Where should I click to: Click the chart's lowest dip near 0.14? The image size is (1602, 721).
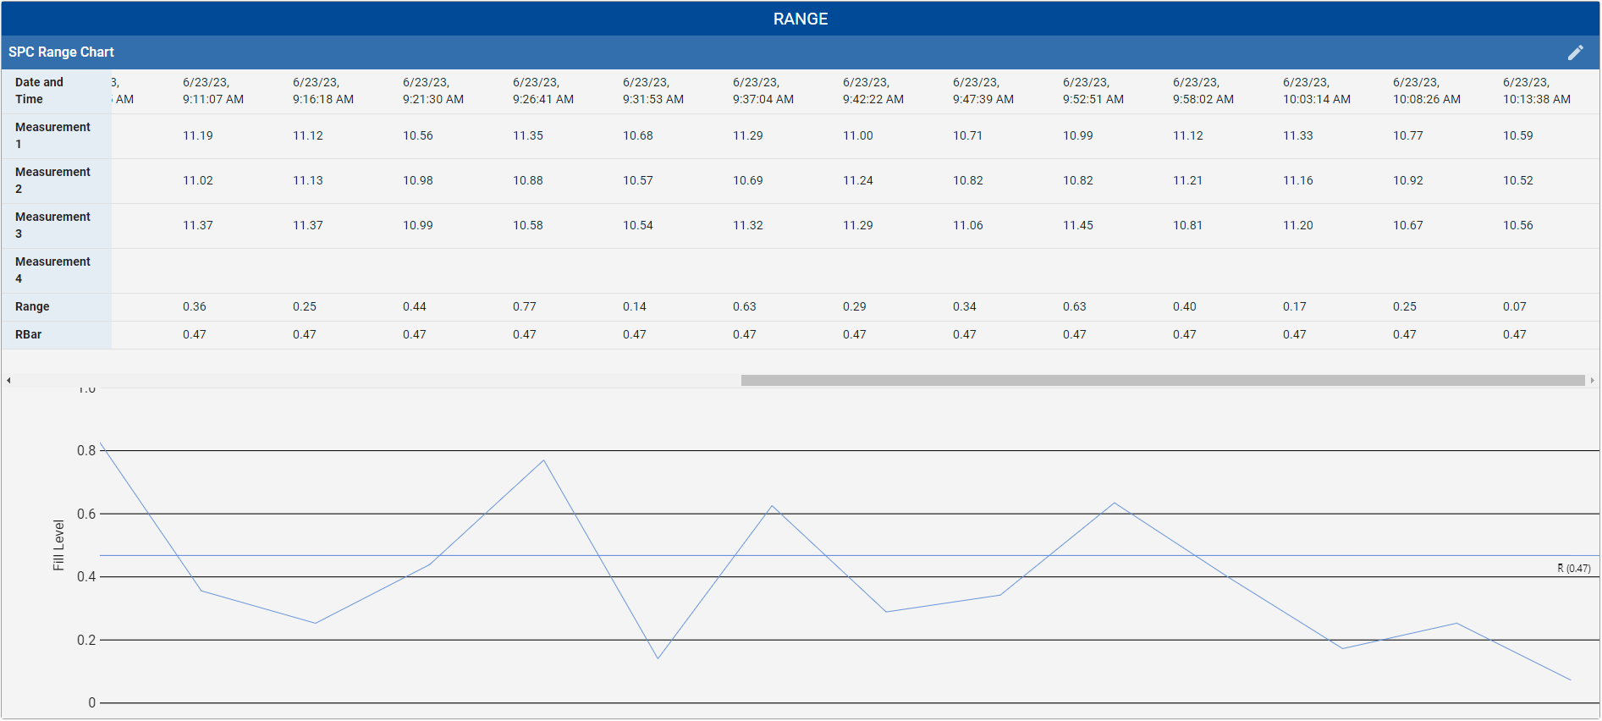click(x=658, y=658)
